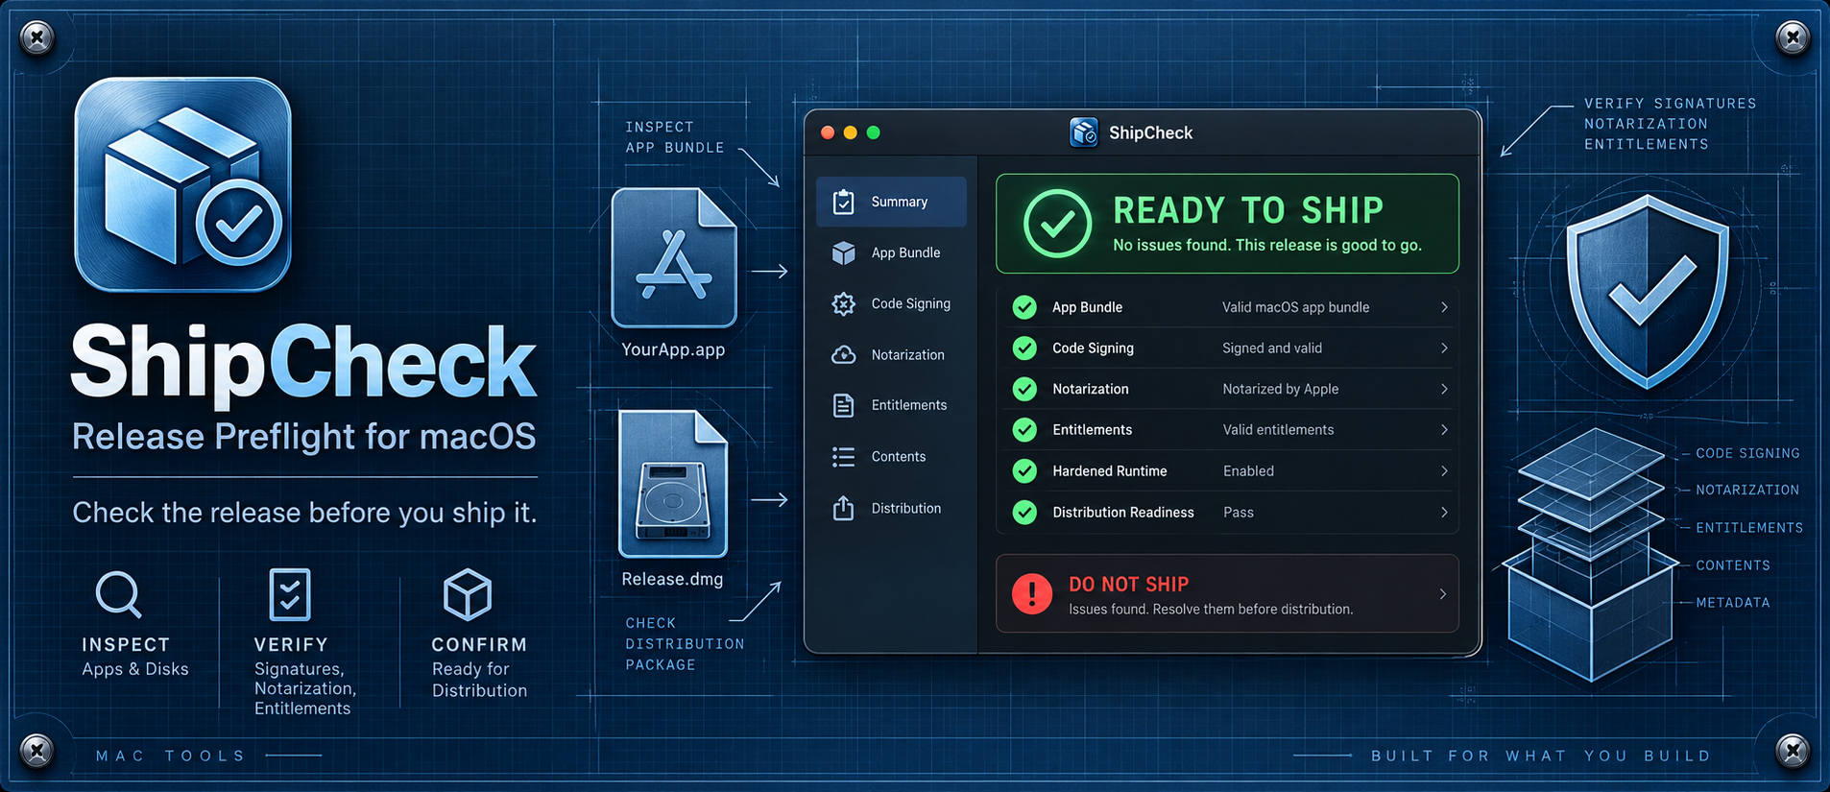Viewport: 1830px width, 792px height.
Task: Open the Do Not Ship details chevron
Action: tap(1443, 594)
